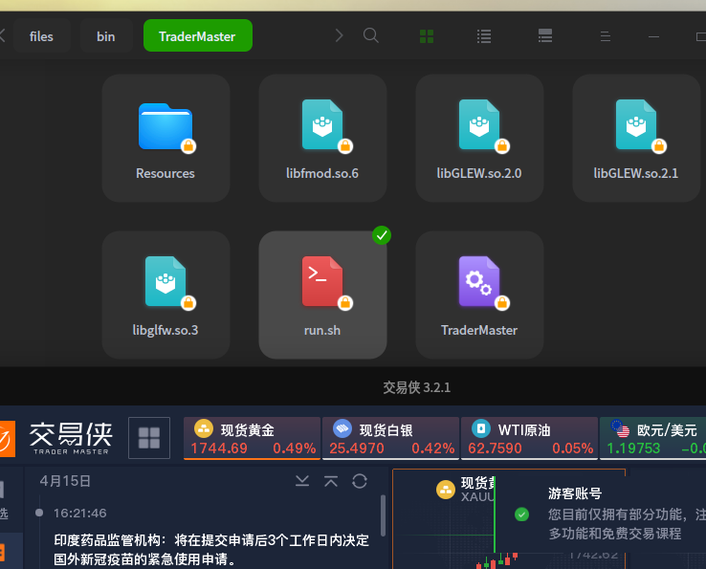Click the 1744.69 gold price
The width and height of the screenshot is (706, 569).
pos(219,449)
